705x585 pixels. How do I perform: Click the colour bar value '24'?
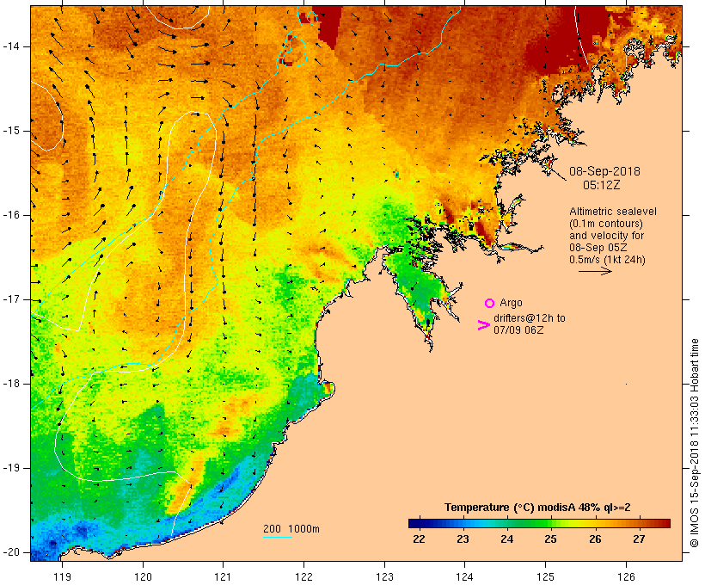pyautogui.click(x=506, y=539)
